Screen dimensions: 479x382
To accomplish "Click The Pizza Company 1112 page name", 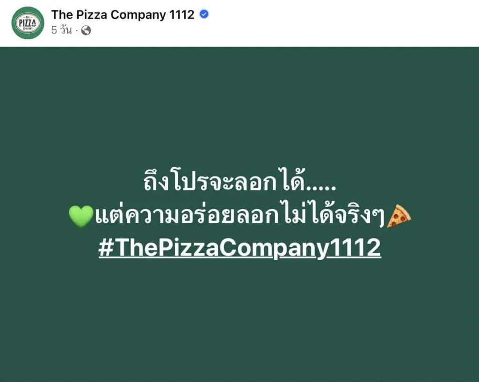I will (123, 15).
